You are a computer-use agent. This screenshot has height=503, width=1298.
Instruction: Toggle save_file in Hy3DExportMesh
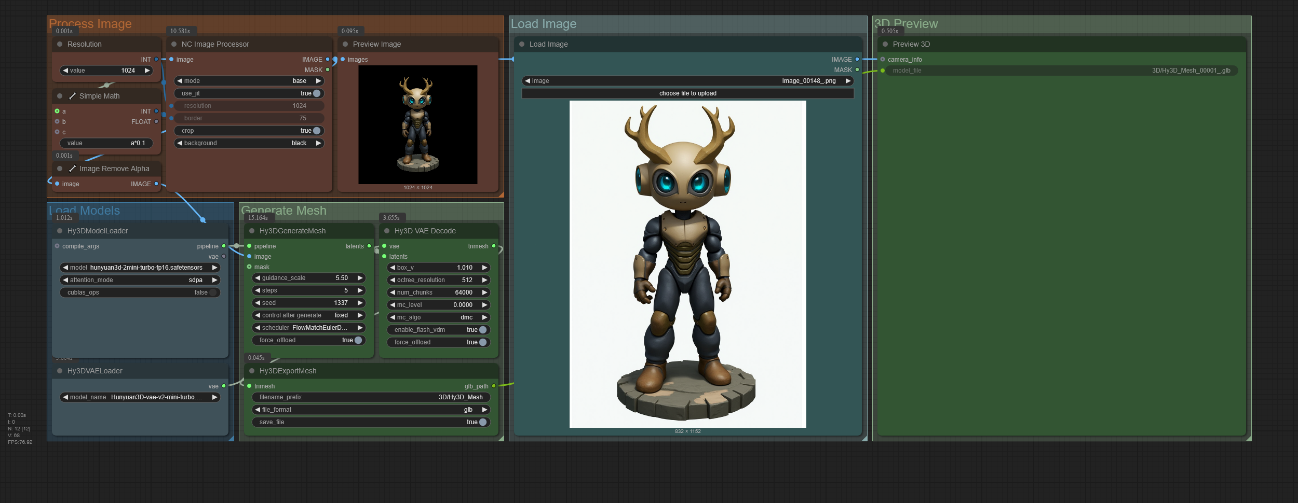482,422
